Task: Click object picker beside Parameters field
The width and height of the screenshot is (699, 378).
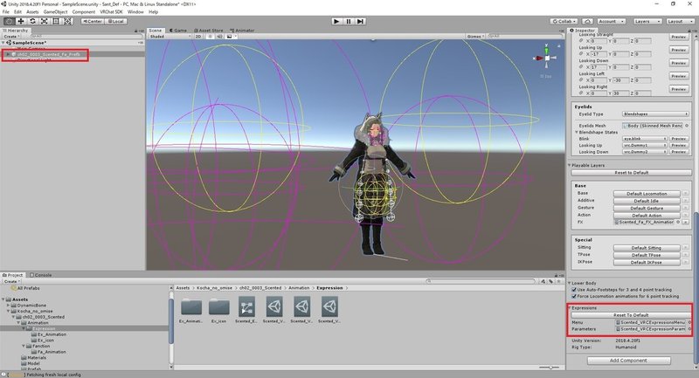Action: [689, 329]
